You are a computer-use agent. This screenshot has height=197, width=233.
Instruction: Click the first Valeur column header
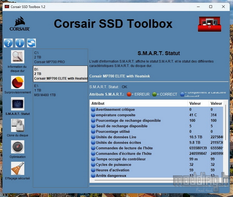click(x=198, y=103)
